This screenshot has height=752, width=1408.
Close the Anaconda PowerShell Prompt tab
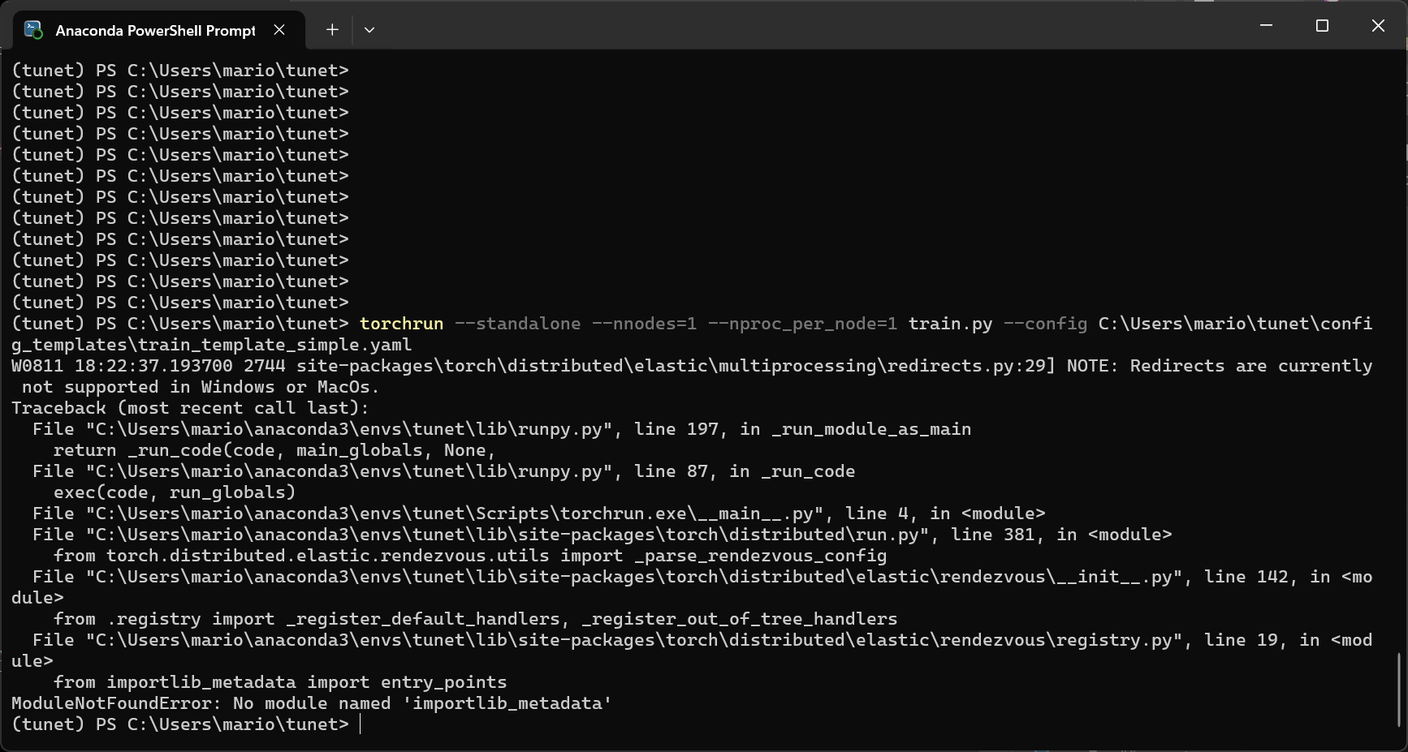pos(279,30)
